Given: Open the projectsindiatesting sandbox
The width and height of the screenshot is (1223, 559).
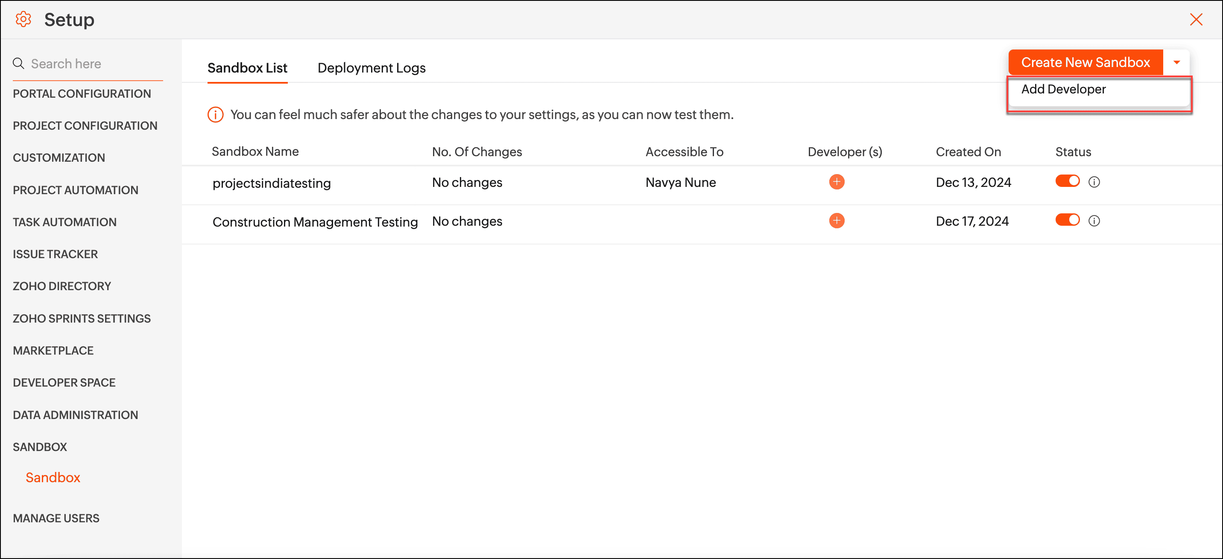Looking at the screenshot, I should pos(272,183).
